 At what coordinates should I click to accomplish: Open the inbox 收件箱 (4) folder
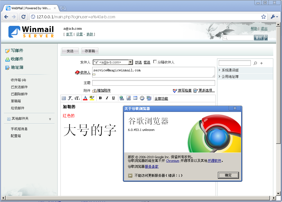pos(18,80)
